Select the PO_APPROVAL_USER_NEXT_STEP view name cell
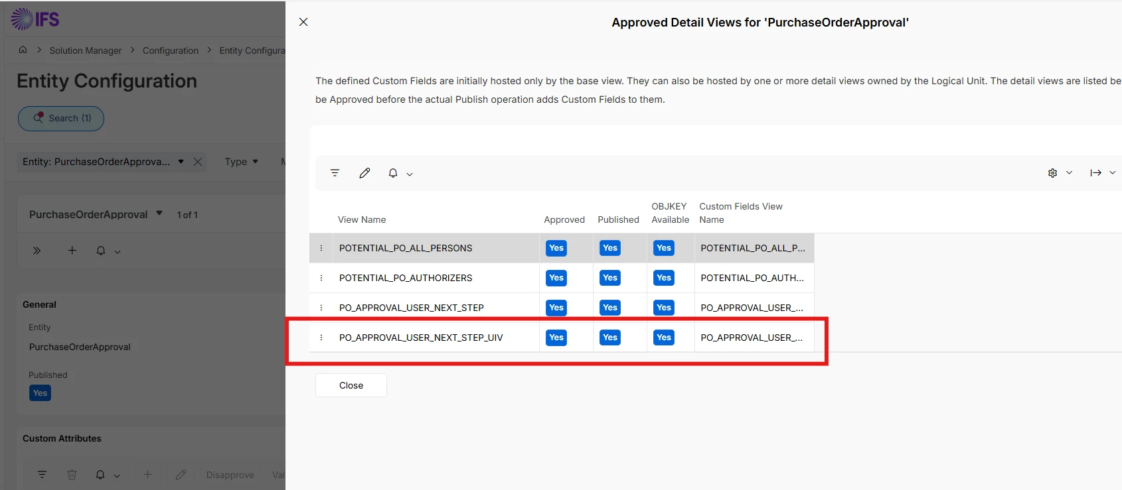This screenshot has width=1122, height=490. [436, 308]
